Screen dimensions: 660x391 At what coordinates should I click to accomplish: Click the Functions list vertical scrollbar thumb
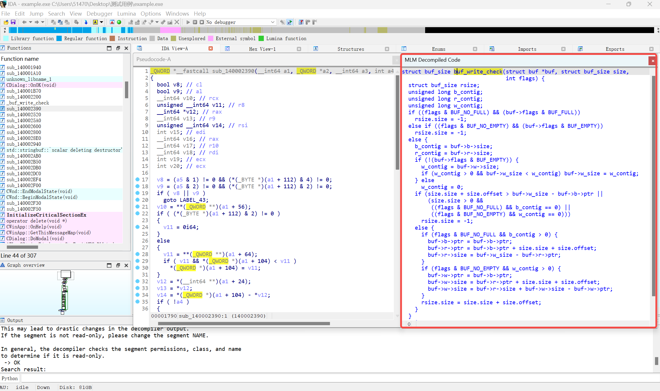pos(126,89)
